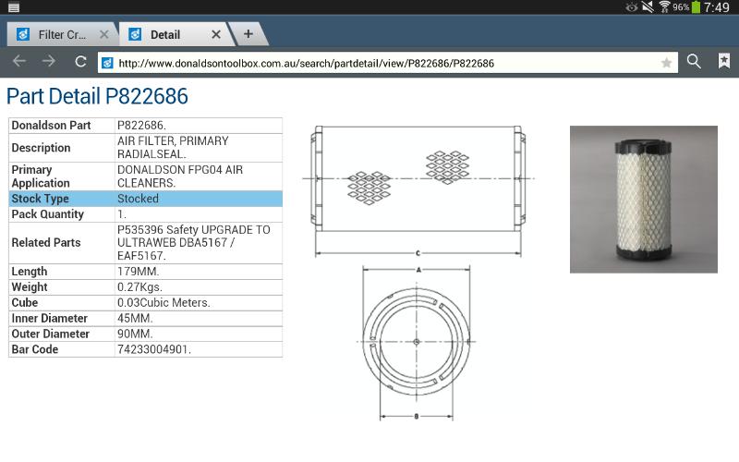Close the Filter Cr... tab
The width and height of the screenshot is (739, 462).
[x=104, y=34]
